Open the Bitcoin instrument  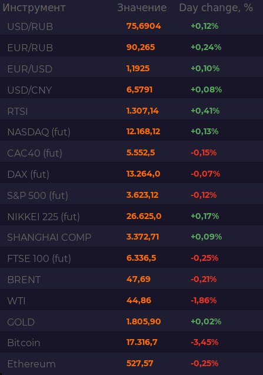pyautogui.click(x=24, y=343)
